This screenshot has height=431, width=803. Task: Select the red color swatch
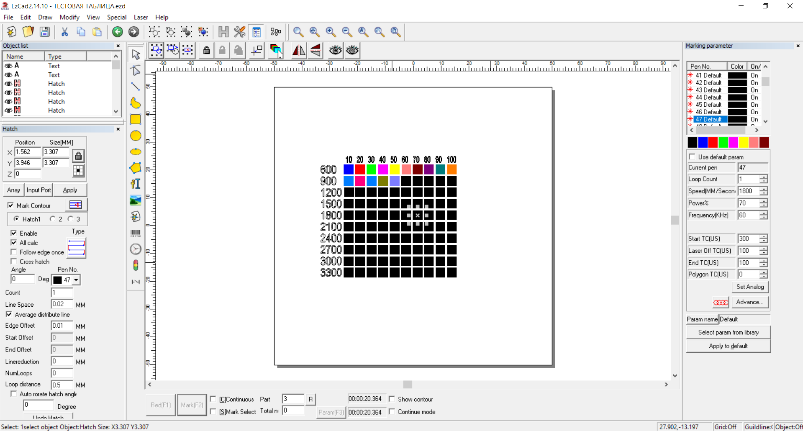click(713, 143)
